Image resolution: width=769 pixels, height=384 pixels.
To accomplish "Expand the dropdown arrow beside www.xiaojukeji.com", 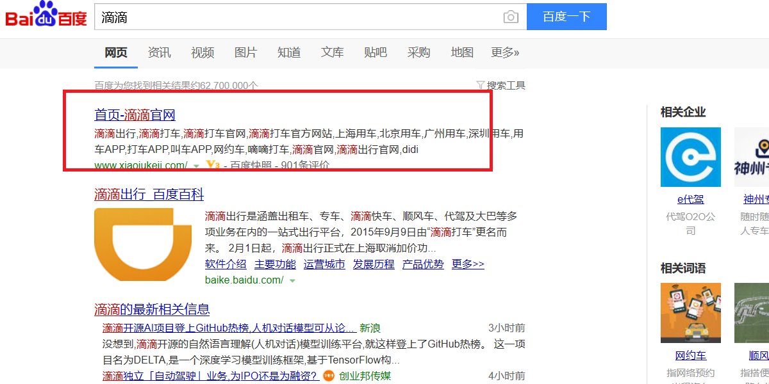I will [196, 166].
